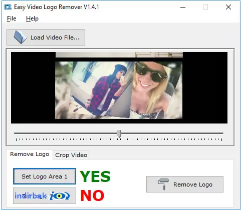This screenshot has width=241, height=210.
Task: Click the Load Video File button
Action: point(46,37)
